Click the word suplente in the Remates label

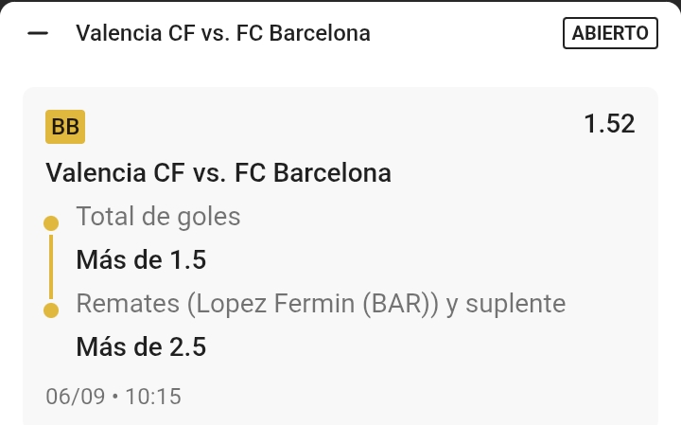point(515,304)
